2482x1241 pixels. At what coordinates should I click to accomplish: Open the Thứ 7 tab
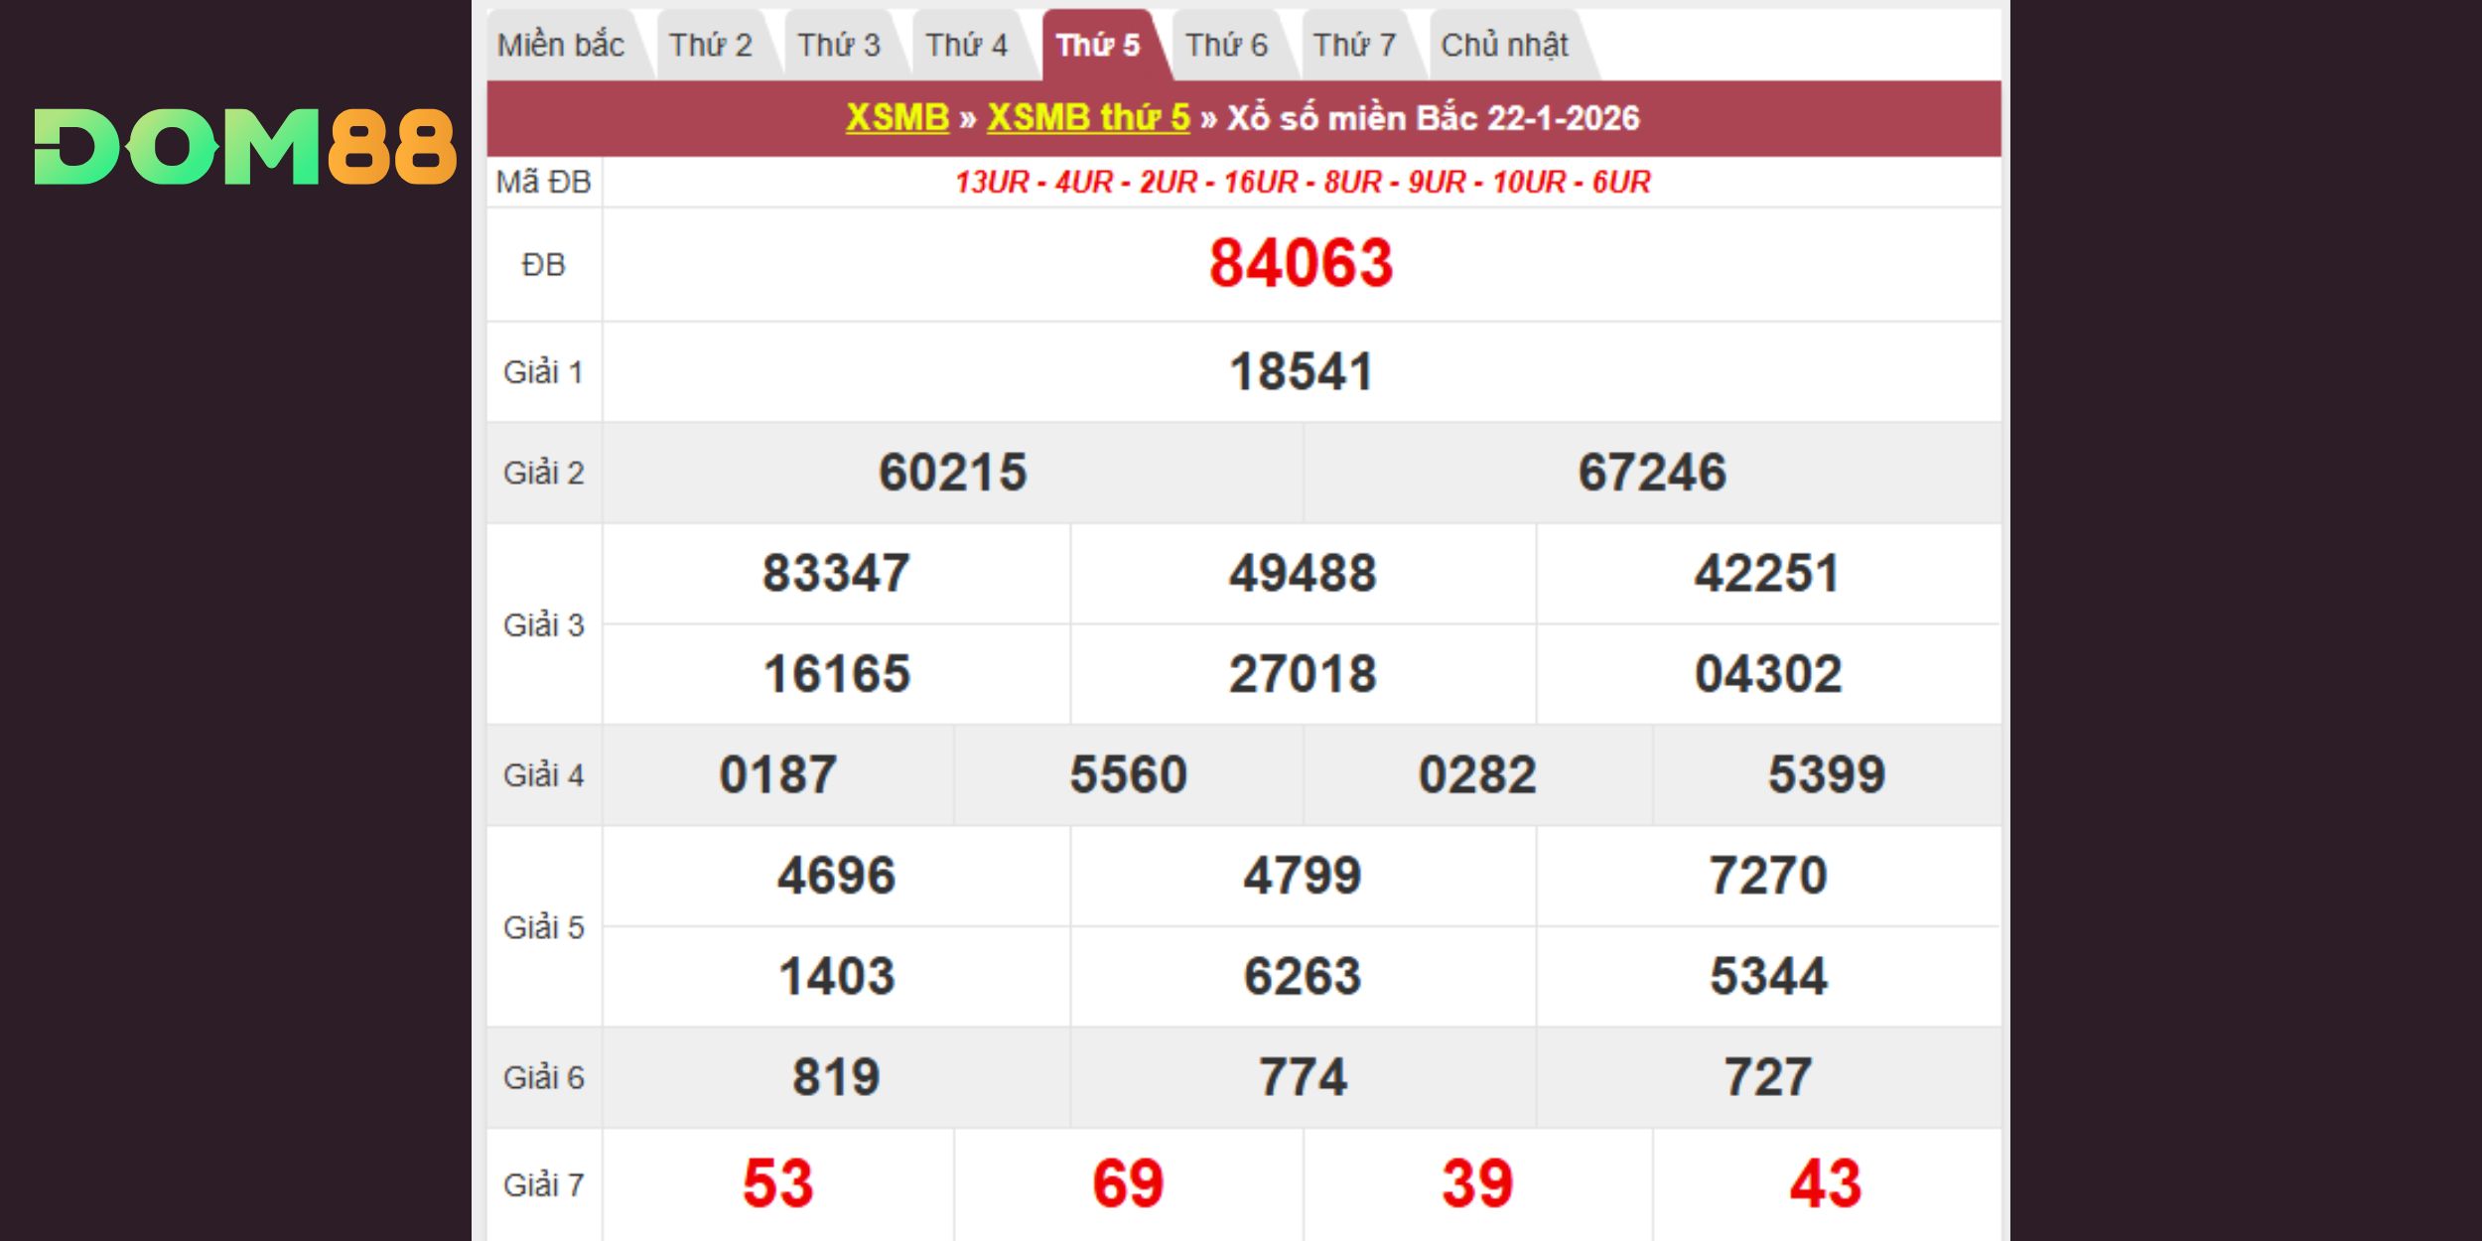(1354, 46)
